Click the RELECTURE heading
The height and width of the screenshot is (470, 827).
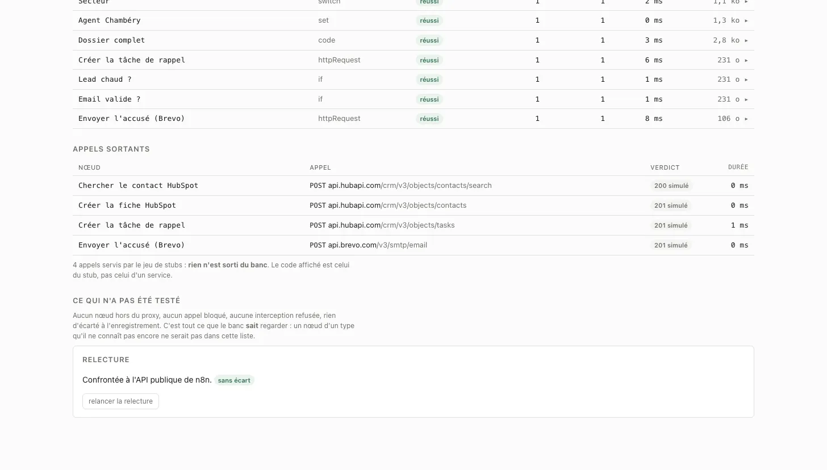tap(106, 360)
